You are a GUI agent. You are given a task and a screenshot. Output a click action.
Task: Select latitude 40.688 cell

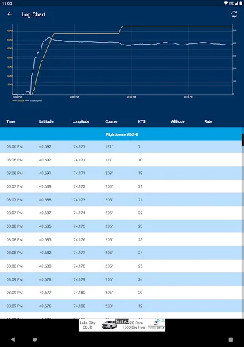point(45,200)
